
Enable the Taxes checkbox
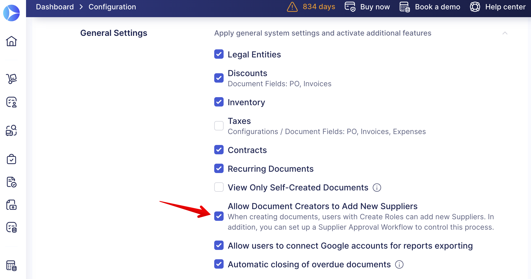(x=219, y=126)
